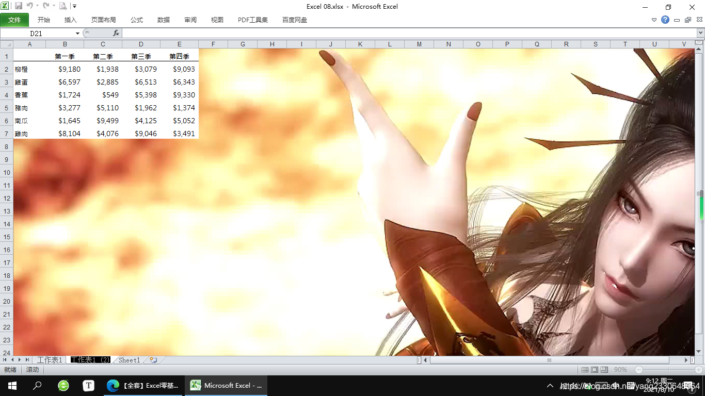Image resolution: width=705 pixels, height=396 pixels.
Task: Click the taskbar search magnifier icon
Action: (37, 385)
